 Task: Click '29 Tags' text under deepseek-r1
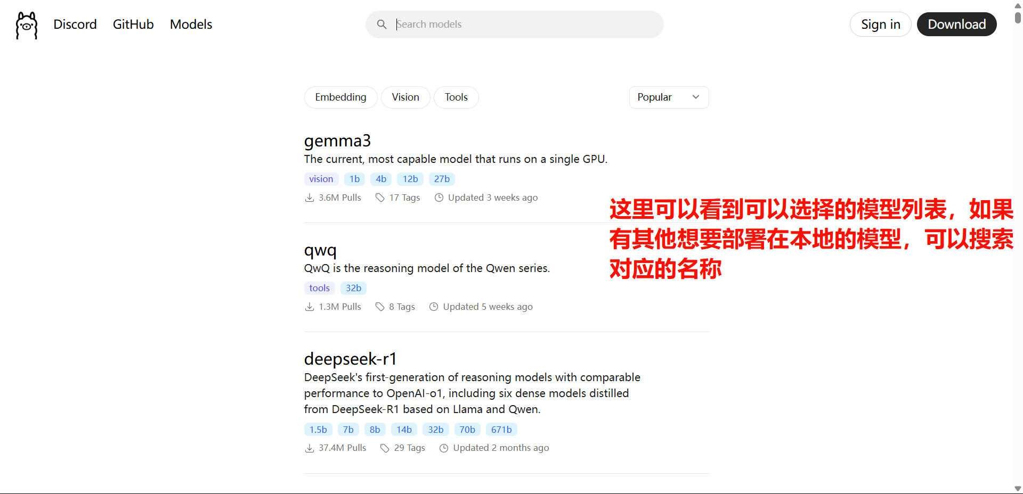410,448
